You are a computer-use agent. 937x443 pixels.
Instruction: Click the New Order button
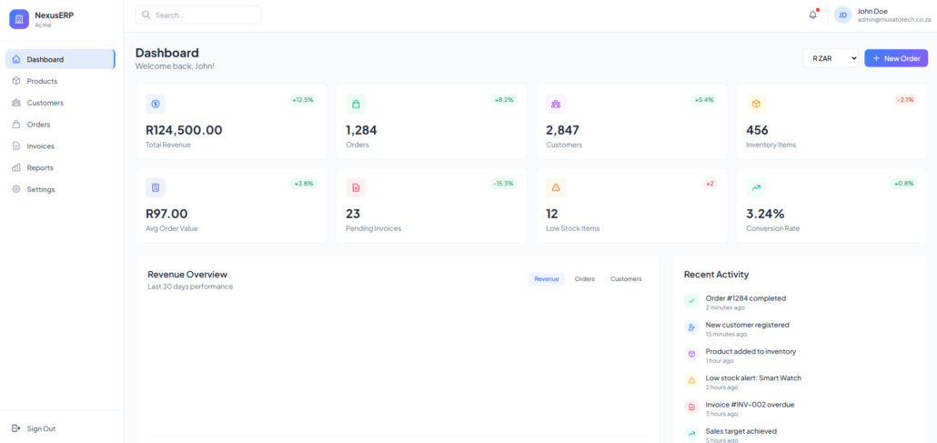pyautogui.click(x=896, y=58)
